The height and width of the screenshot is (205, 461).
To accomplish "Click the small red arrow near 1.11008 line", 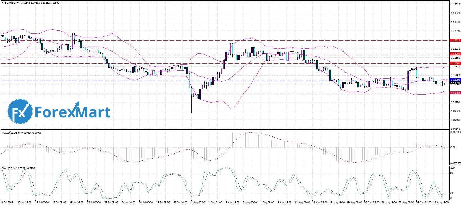I will pyautogui.click(x=446, y=81).
